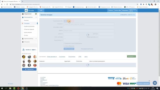Open the О системе footer link
The image size is (160, 90).
pyautogui.click(x=43, y=77)
